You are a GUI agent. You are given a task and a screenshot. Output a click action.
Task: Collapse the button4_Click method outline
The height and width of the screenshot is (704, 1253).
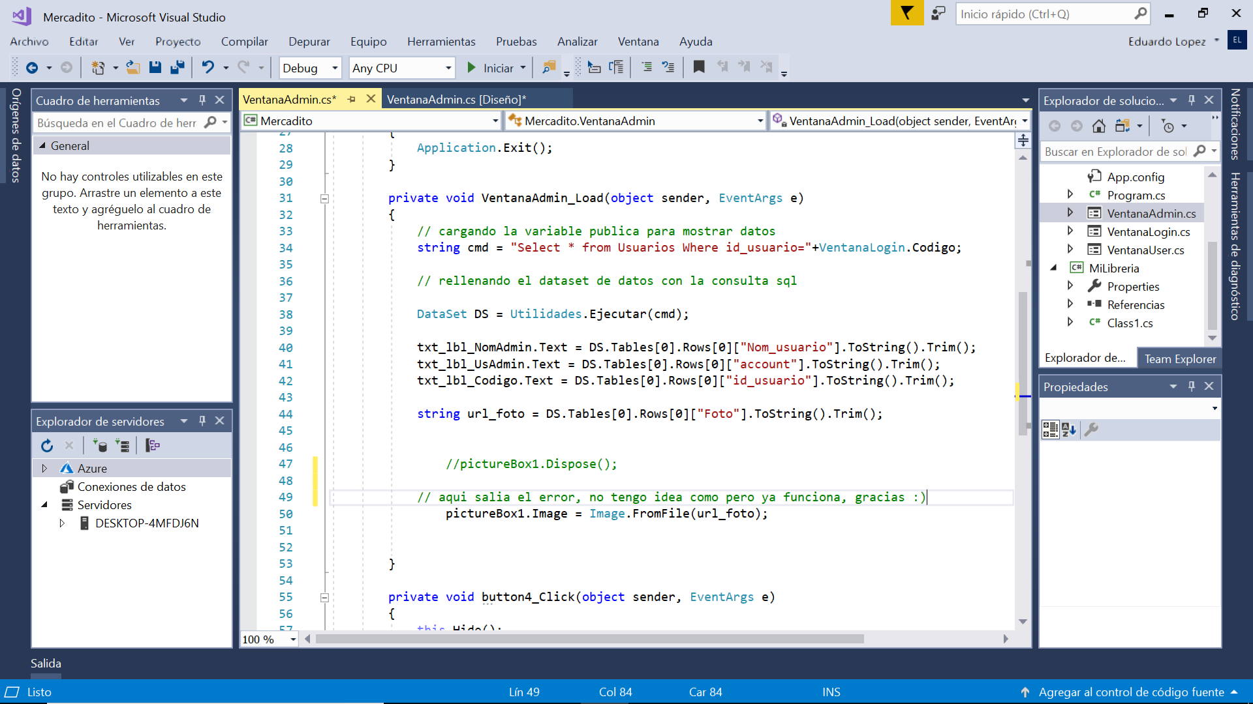324,598
